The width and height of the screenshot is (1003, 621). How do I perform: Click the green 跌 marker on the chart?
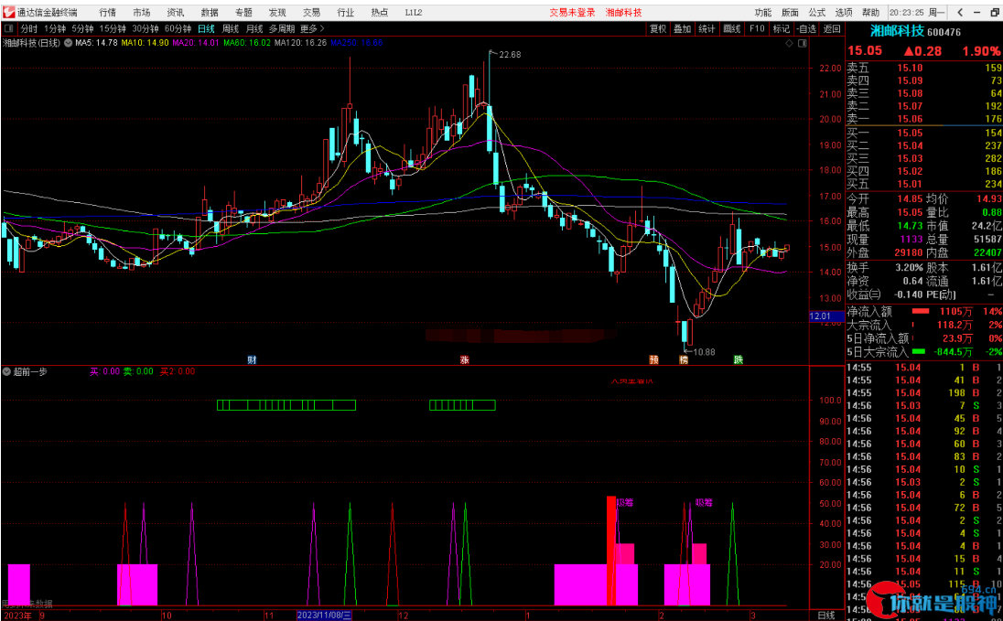[x=739, y=360]
